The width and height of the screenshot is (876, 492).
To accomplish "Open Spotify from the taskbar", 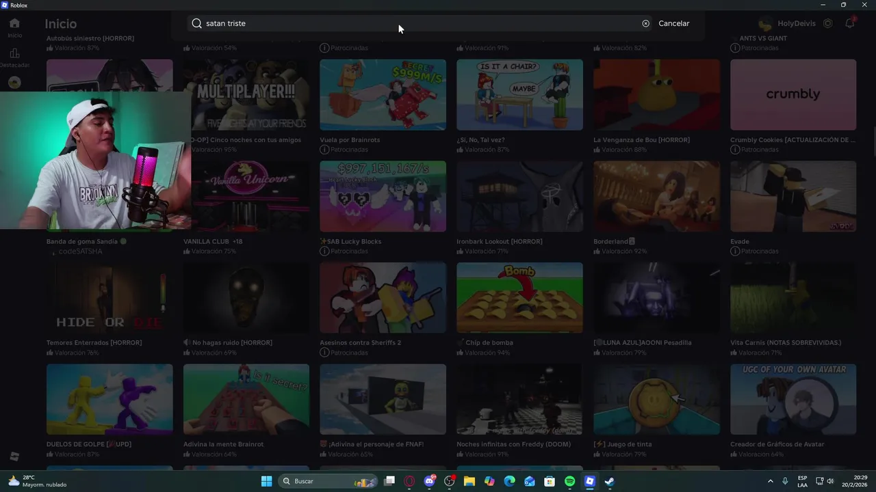I will 569,481.
